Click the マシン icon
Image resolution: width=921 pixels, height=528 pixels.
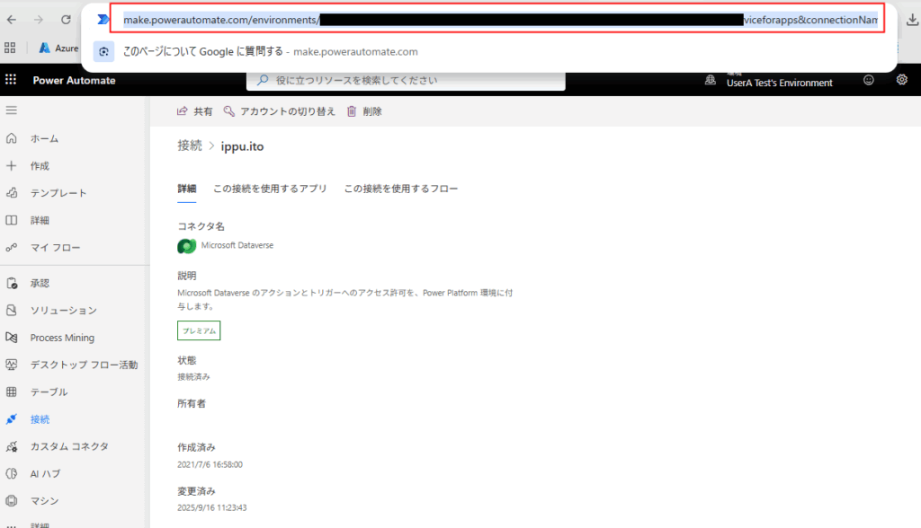click(11, 501)
